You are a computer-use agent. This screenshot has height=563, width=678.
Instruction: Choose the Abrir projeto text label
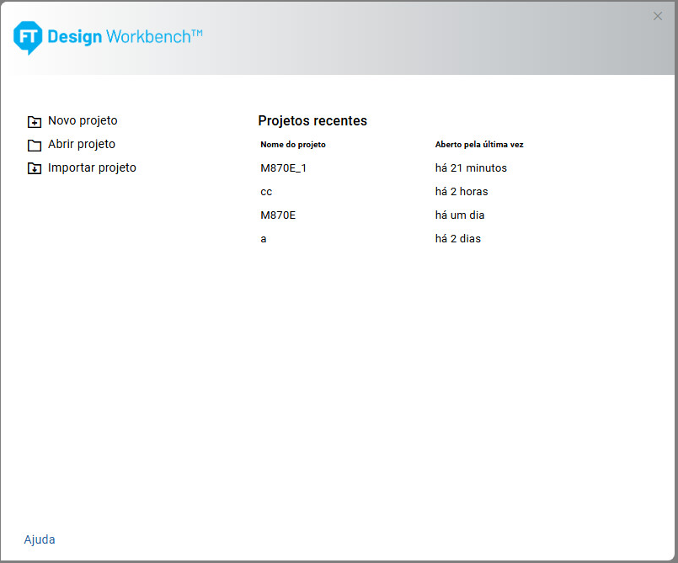(82, 145)
